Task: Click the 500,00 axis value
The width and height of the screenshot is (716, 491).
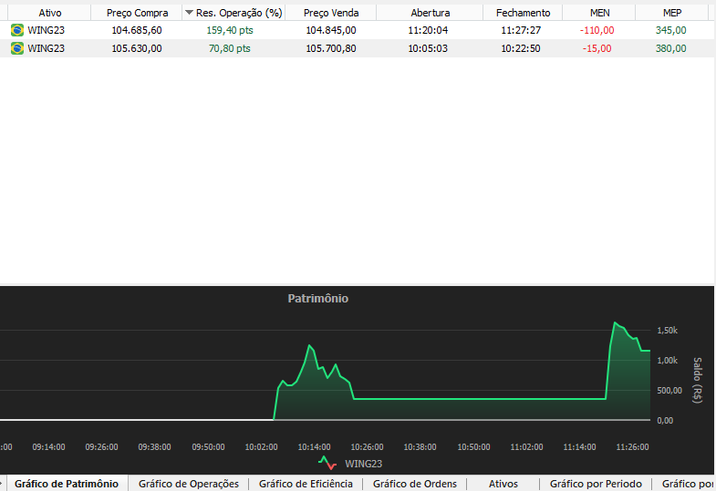Action: click(669, 390)
